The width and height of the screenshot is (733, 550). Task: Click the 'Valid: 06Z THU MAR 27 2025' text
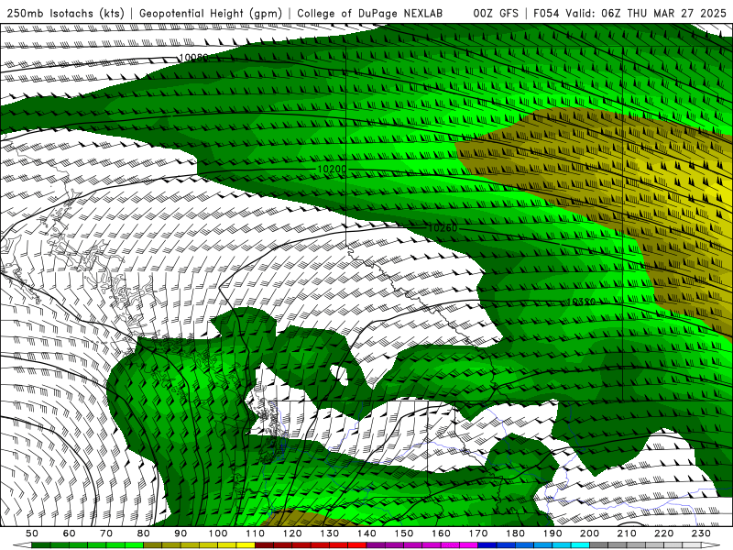pos(646,13)
